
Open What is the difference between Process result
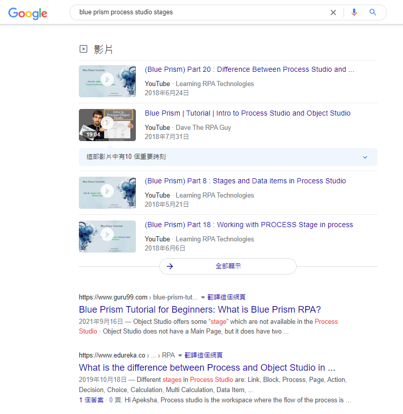[207, 368]
